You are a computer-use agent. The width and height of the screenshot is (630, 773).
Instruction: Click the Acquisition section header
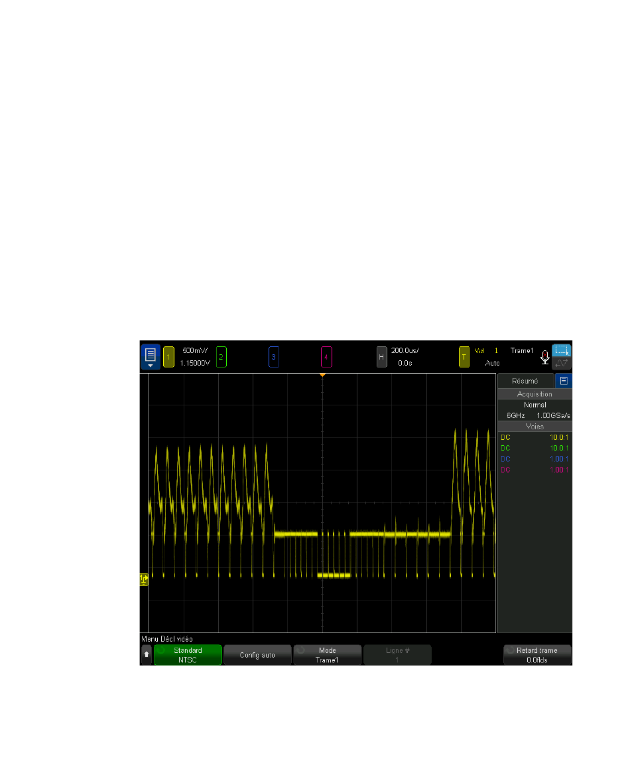pos(535,394)
